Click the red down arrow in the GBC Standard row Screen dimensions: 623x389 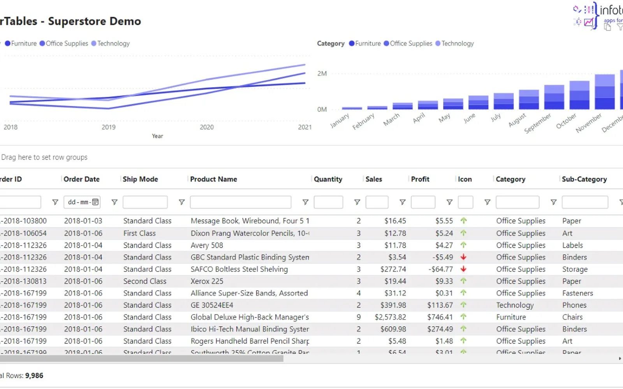463,257
